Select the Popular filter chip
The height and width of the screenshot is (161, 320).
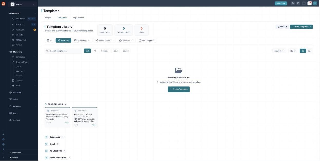coord(105,51)
